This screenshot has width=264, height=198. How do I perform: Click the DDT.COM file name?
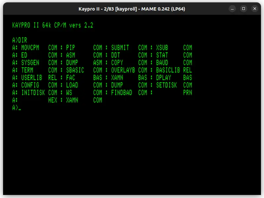coord(116,55)
